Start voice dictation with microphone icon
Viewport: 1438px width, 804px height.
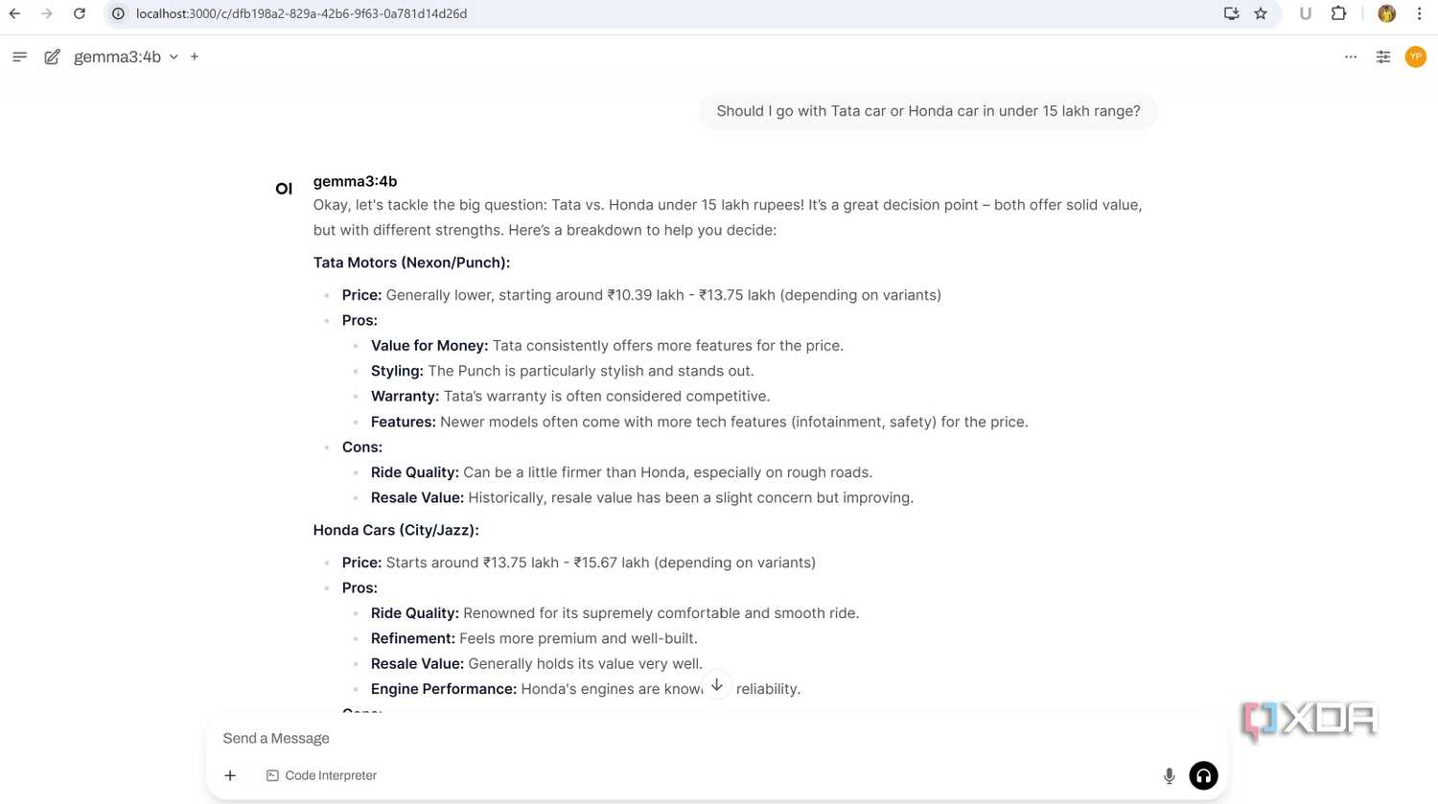tap(1169, 776)
